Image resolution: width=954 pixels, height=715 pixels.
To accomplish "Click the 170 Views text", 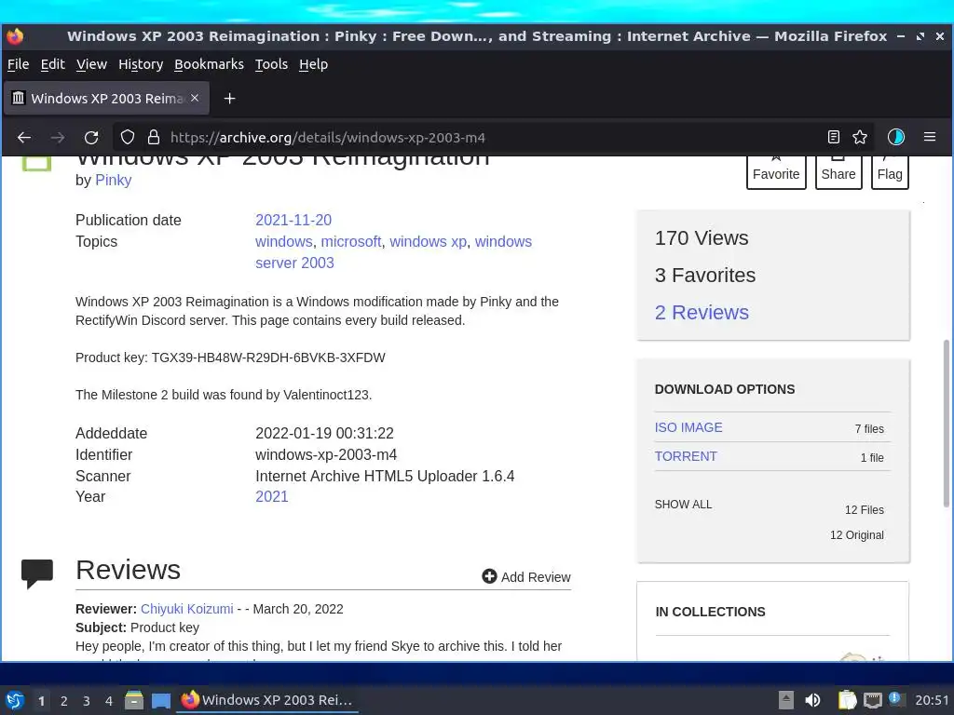I will coord(702,237).
